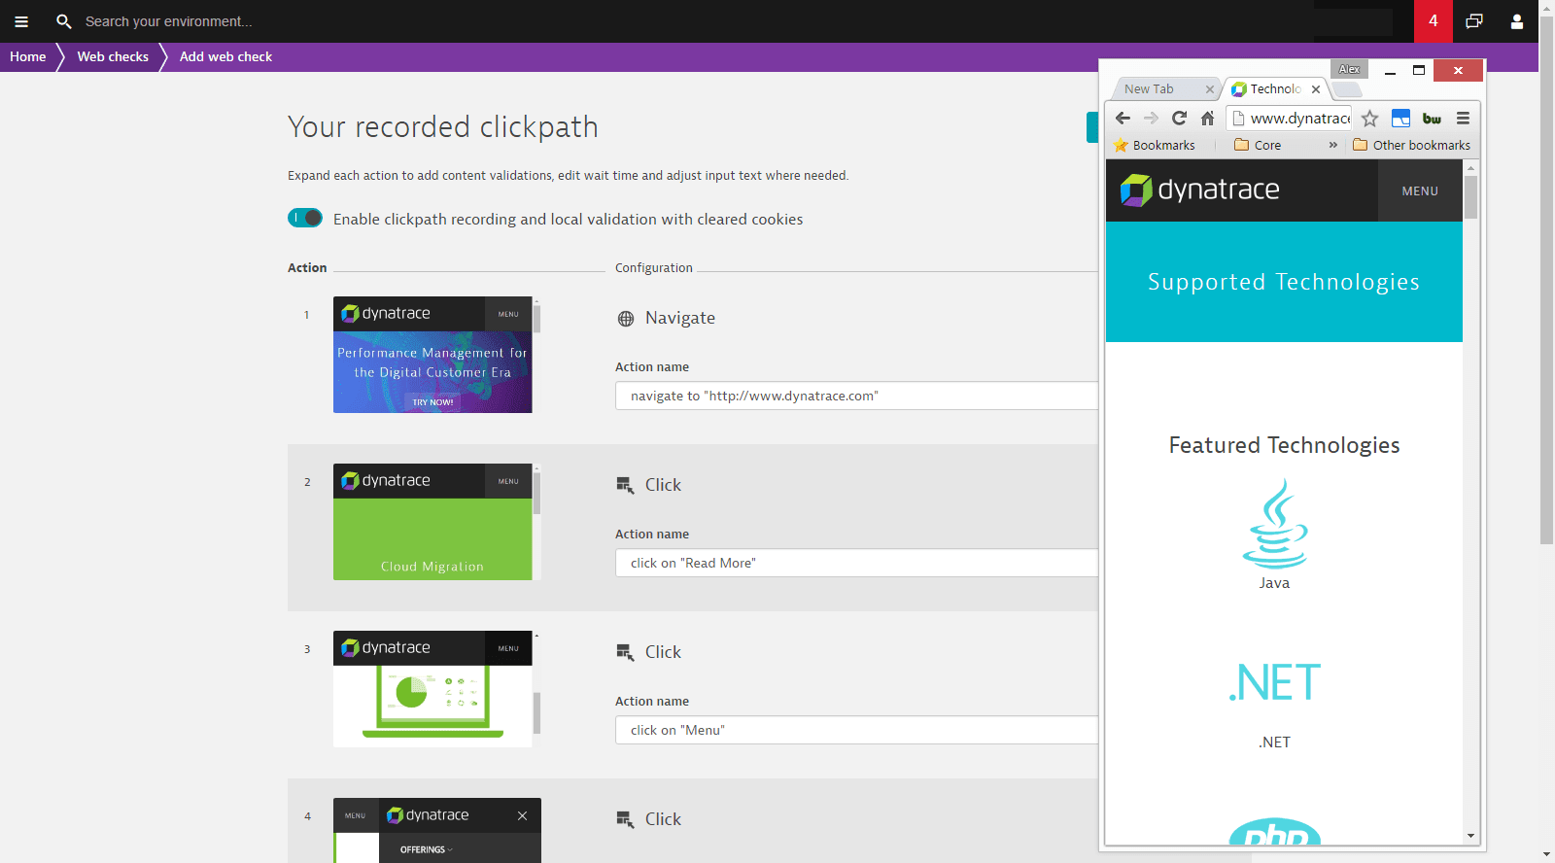Viewport: 1555px width, 863px height.
Task: Expand OFFERINGS in the step 4 thumbnail
Action: [426, 849]
